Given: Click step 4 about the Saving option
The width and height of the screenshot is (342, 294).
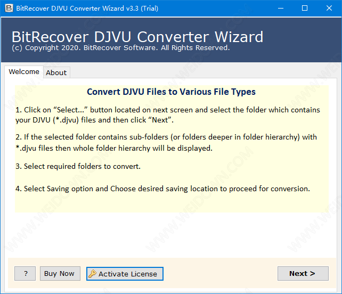Looking at the screenshot, I should 163,189.
